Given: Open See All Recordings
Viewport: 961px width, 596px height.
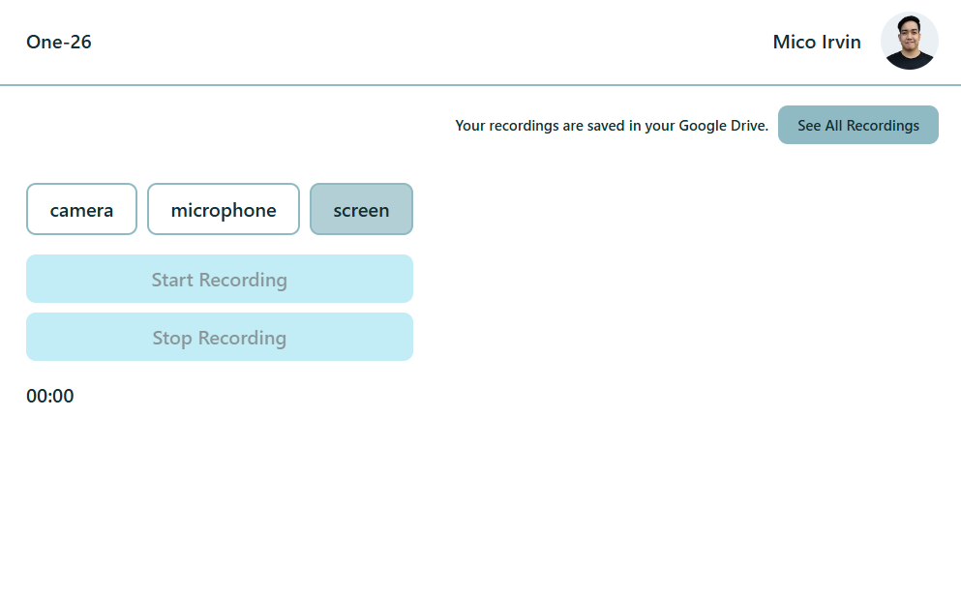Looking at the screenshot, I should point(857,125).
